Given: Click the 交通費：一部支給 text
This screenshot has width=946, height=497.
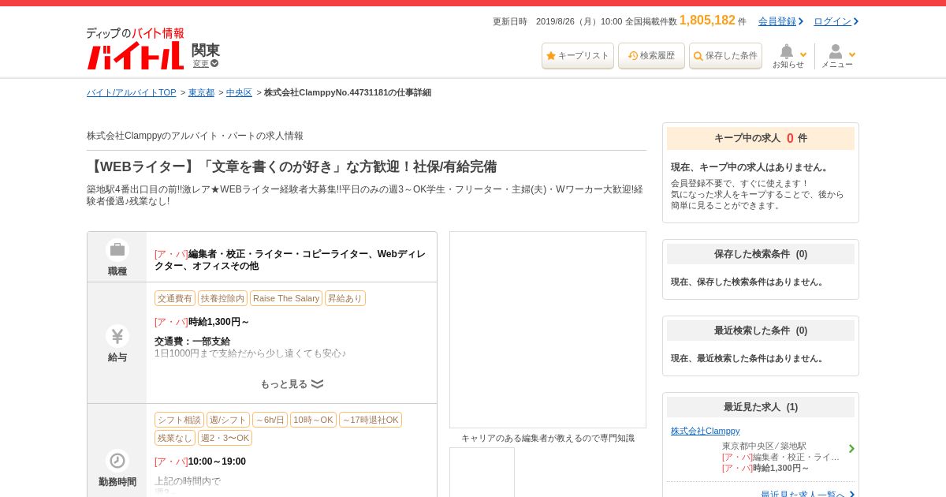Looking at the screenshot, I should tap(192, 342).
